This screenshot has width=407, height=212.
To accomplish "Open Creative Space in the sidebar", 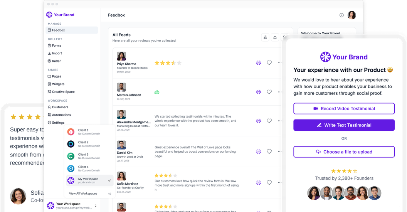I will point(61,92).
